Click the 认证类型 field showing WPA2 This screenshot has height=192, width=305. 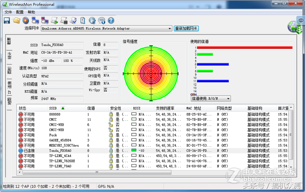(62, 76)
